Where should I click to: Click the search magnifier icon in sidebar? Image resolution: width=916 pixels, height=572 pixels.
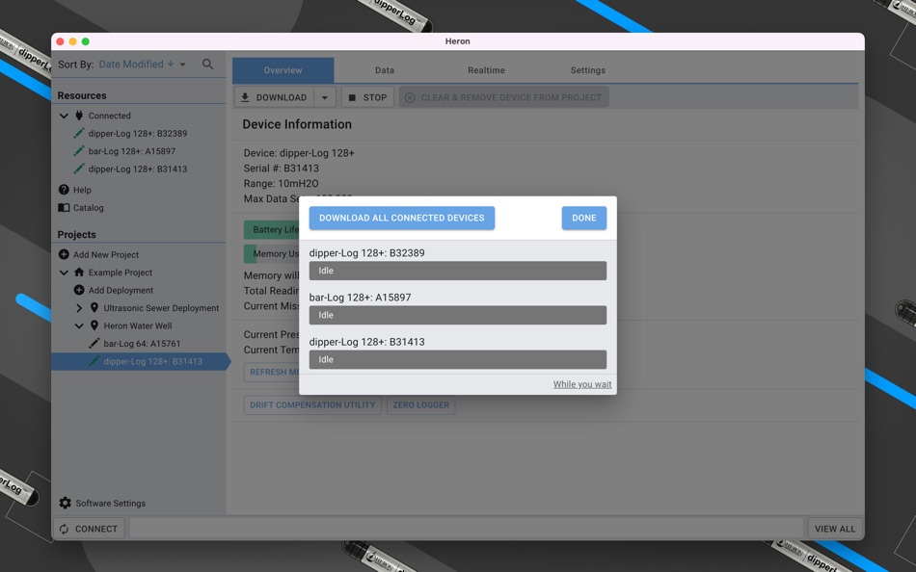(x=207, y=65)
